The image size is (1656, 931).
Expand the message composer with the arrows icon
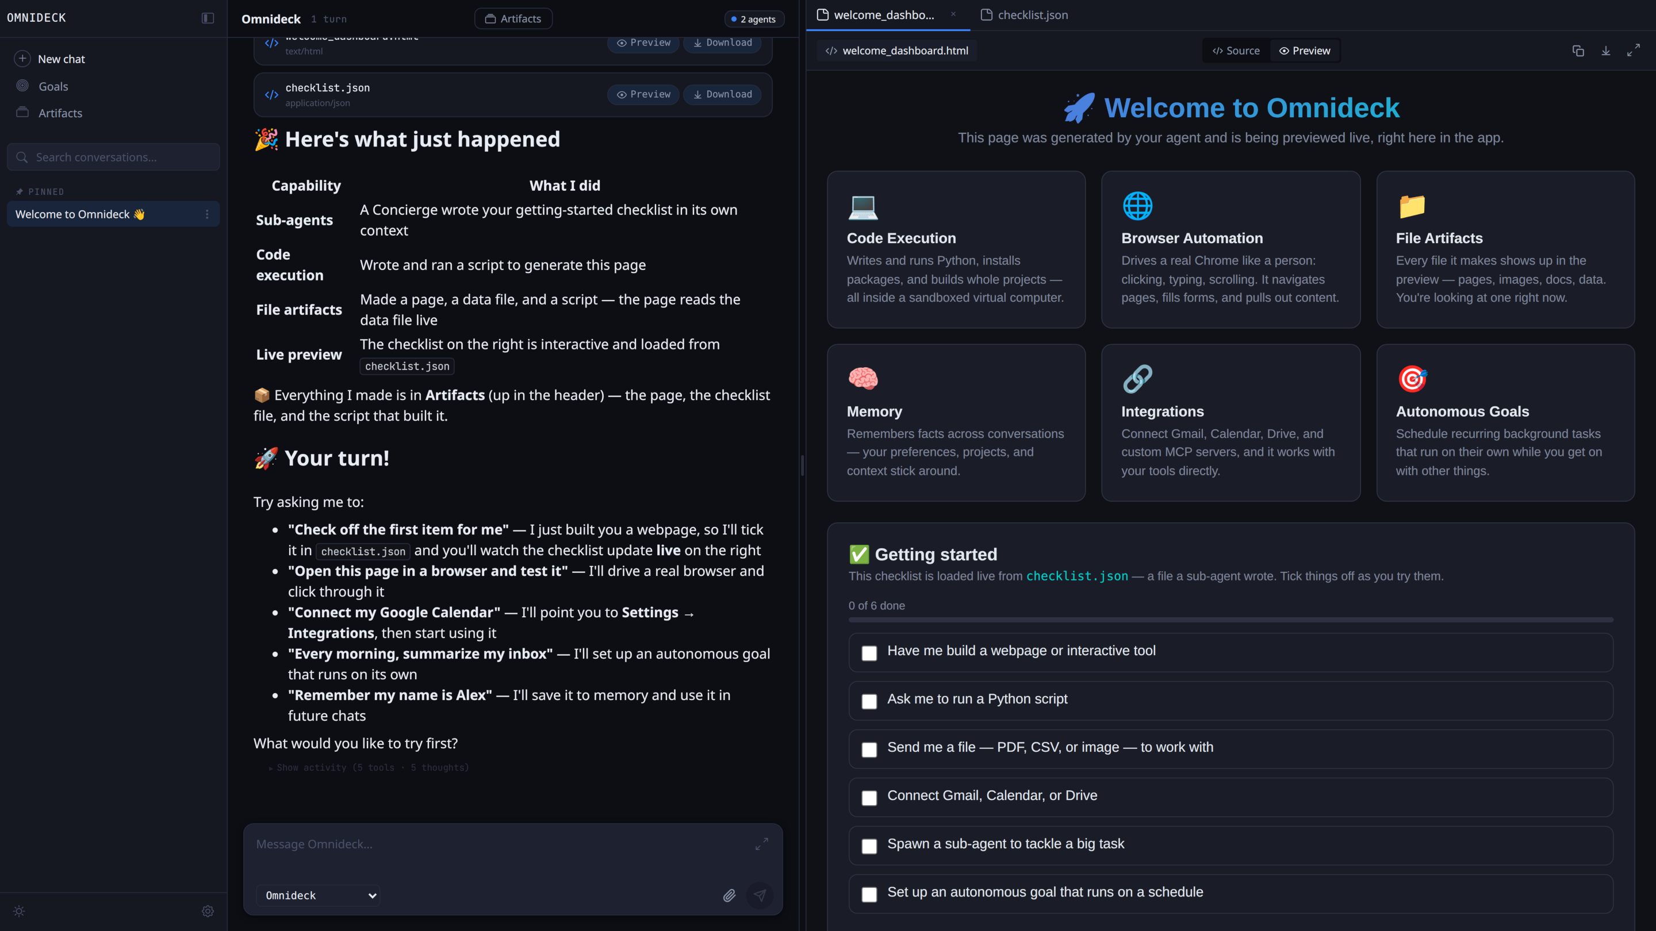762,844
